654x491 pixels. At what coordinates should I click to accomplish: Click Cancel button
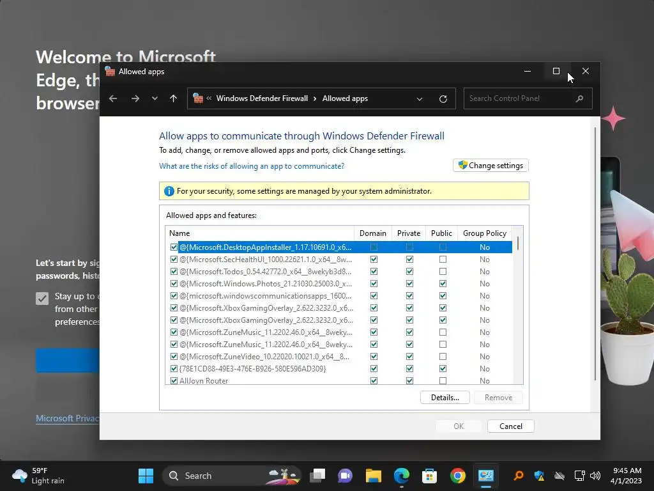coord(510,426)
